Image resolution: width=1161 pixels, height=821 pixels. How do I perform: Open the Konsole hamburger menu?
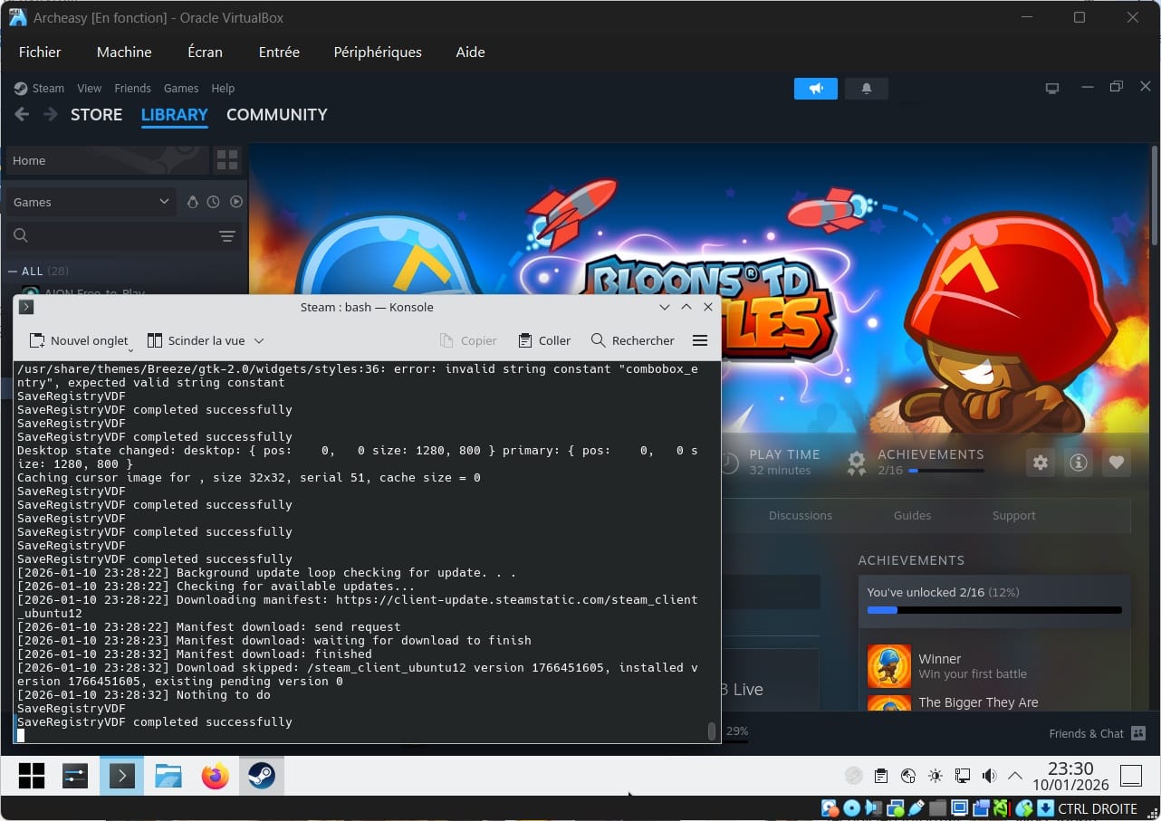pyautogui.click(x=700, y=340)
